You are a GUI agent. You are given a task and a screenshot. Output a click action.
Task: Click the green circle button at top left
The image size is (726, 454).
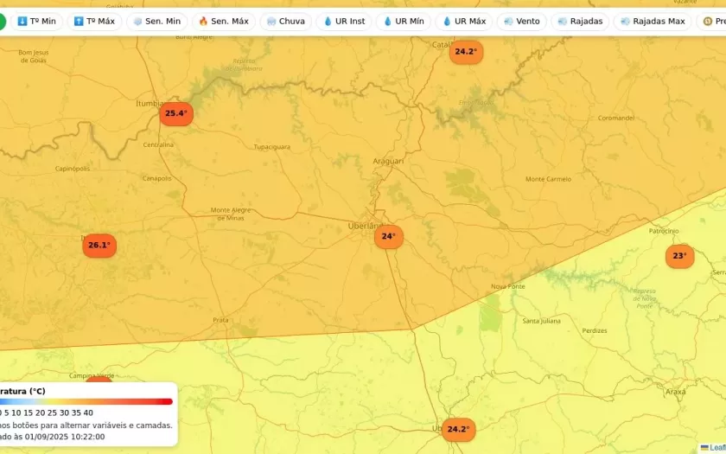[x=3, y=22]
